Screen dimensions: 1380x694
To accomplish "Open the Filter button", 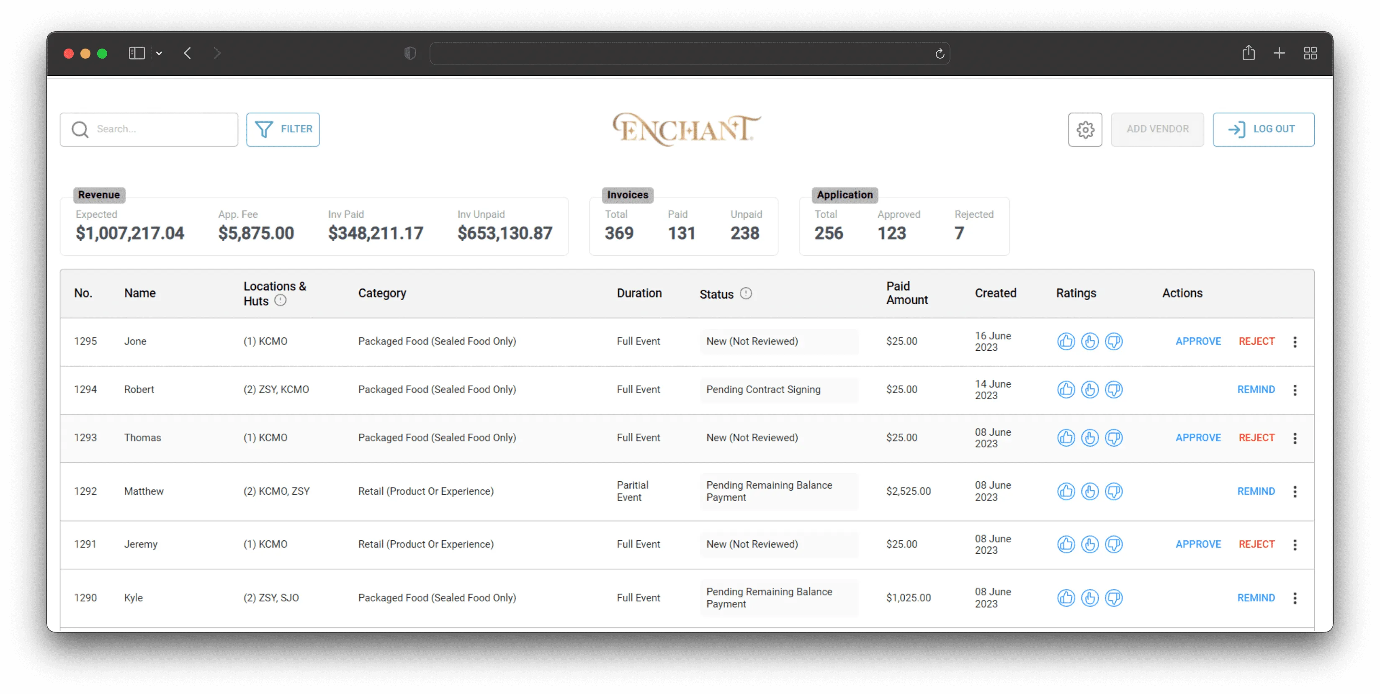I will [283, 129].
